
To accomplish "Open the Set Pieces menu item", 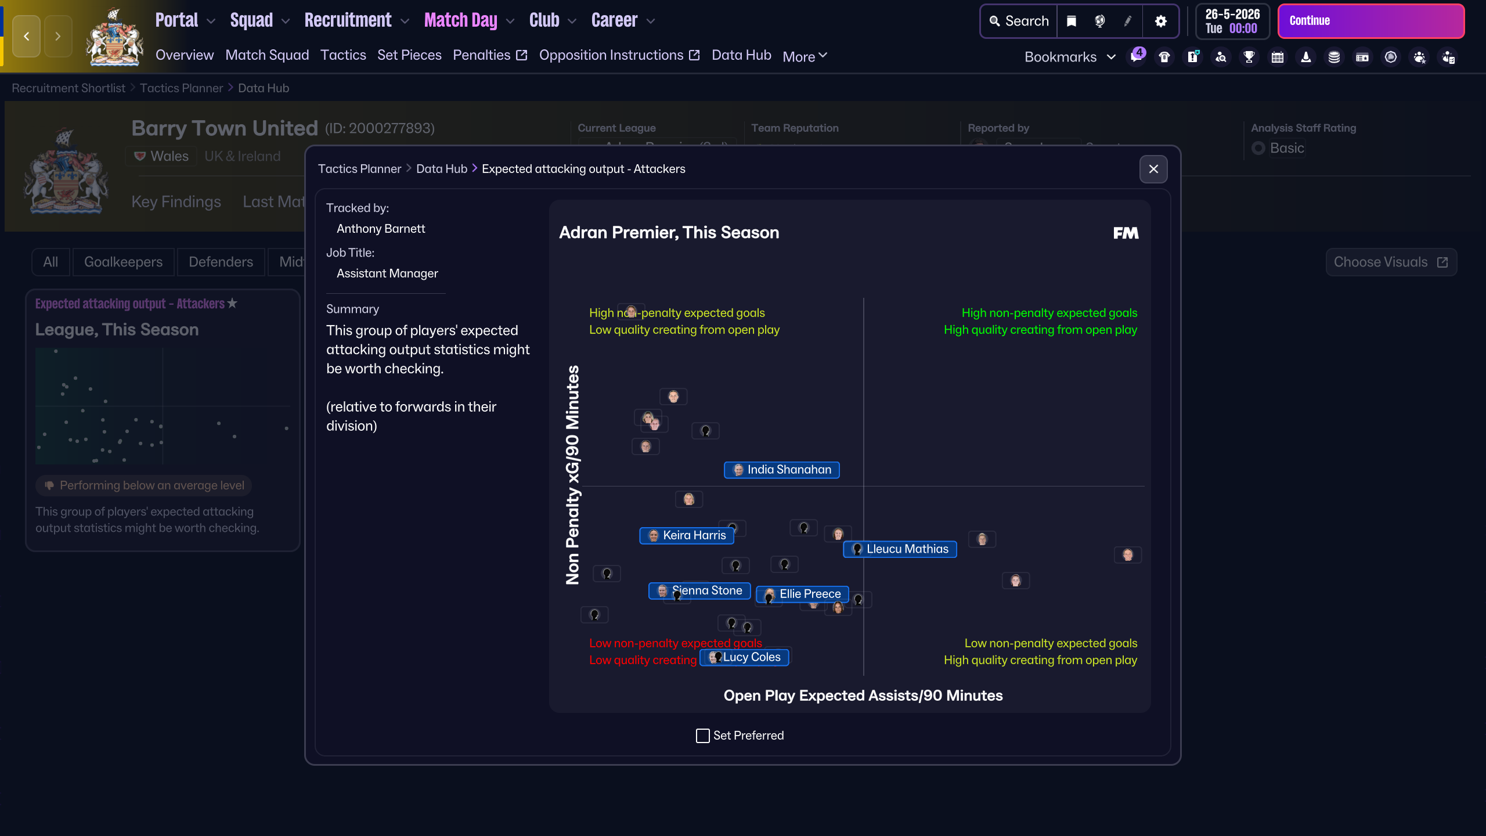I will point(409,55).
